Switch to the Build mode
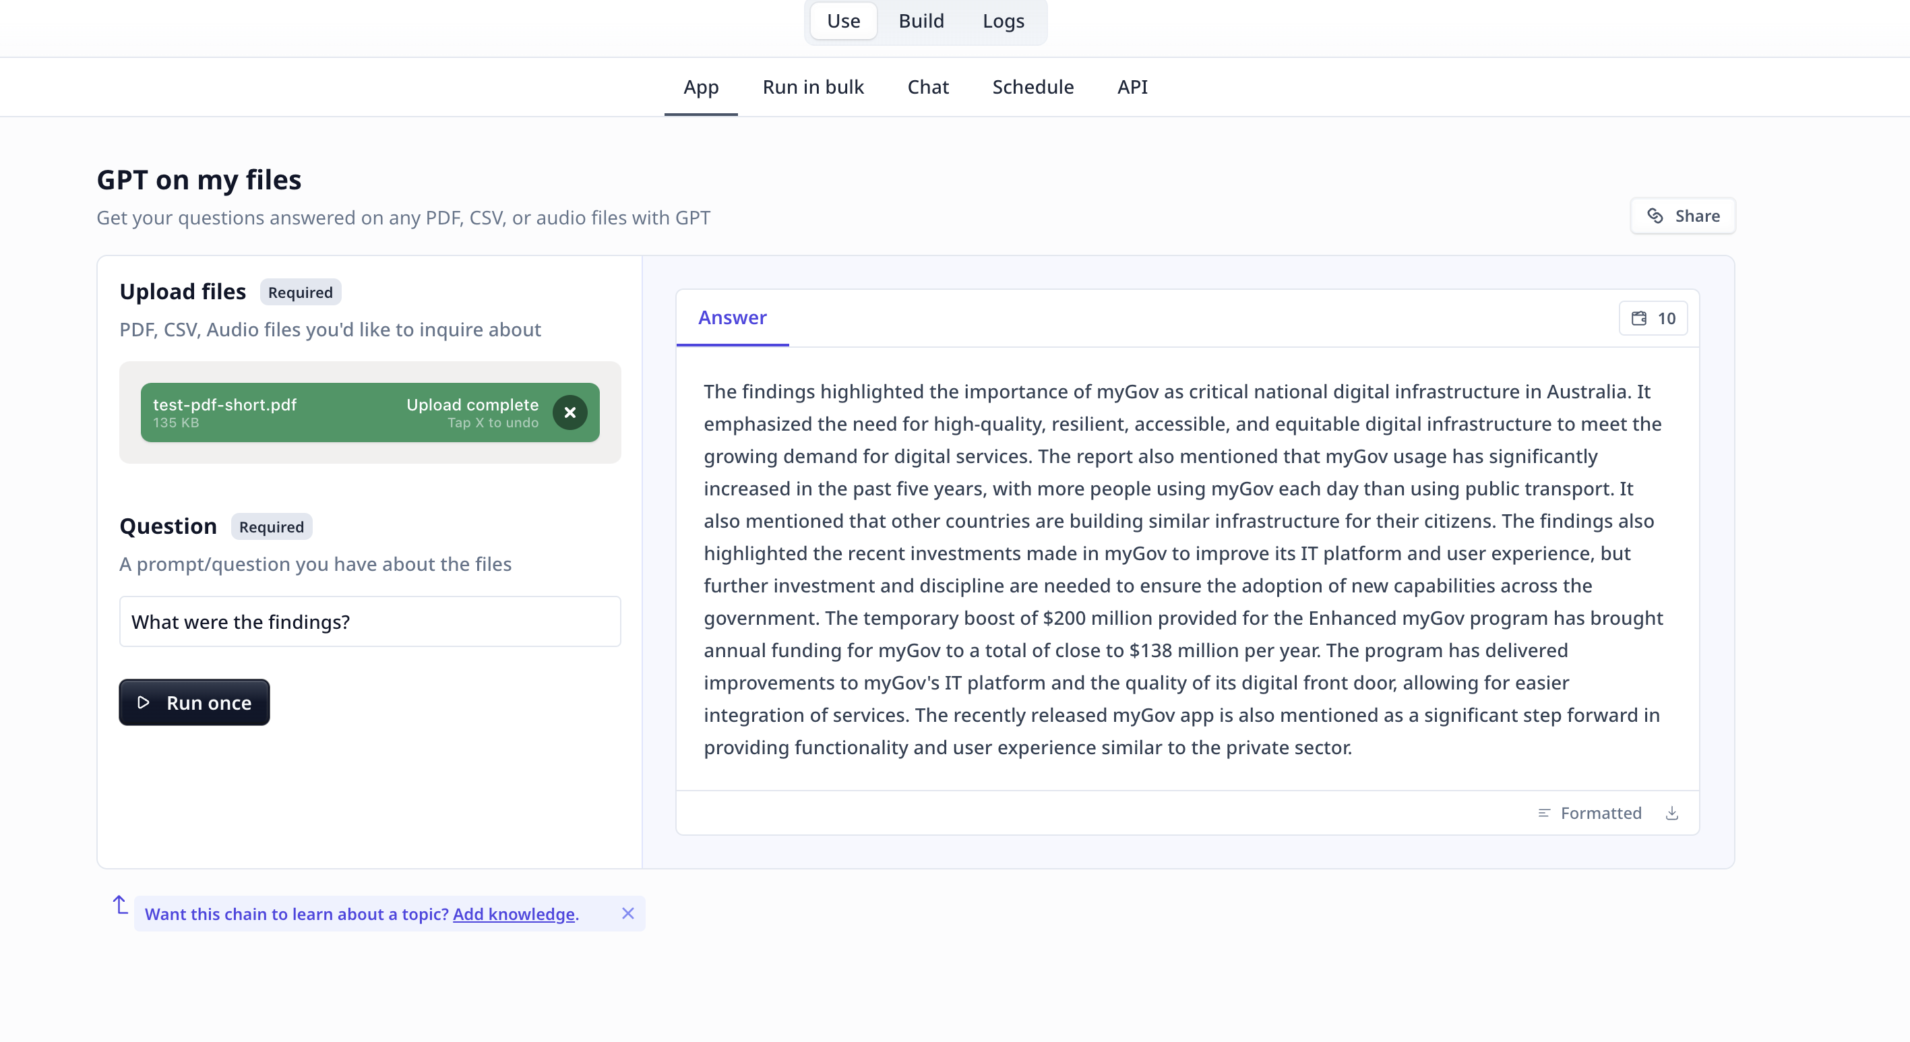 pyautogui.click(x=921, y=21)
